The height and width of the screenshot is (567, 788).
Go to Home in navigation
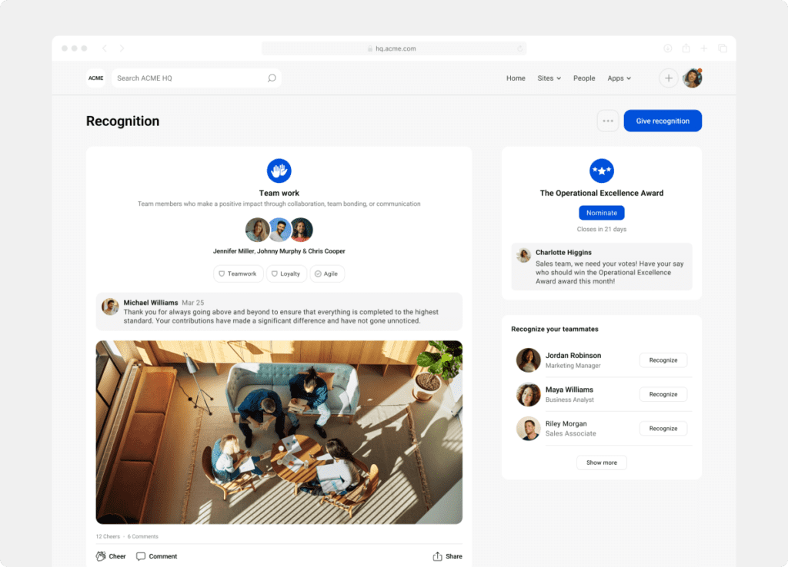[x=516, y=78]
